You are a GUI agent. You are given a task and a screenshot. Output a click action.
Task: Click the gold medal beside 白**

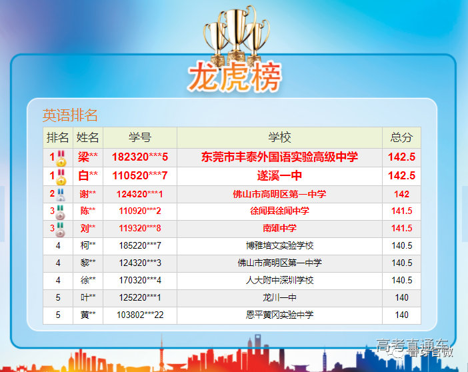pos(61,177)
